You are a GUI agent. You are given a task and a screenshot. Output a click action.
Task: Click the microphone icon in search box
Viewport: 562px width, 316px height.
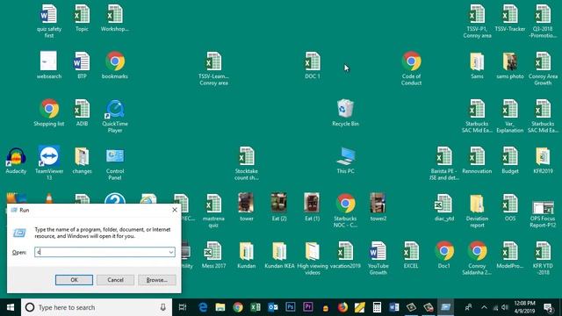click(163, 307)
